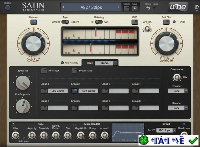Screen dimensions: 200x147
Task: Toggle the Group 3 assign button
Action: click(105, 91)
